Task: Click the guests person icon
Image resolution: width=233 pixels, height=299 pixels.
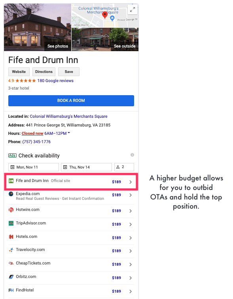Action: coord(118,167)
